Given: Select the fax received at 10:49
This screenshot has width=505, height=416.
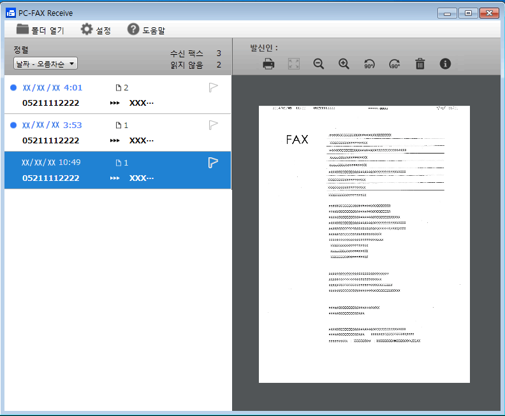Looking at the screenshot, I should [x=117, y=170].
